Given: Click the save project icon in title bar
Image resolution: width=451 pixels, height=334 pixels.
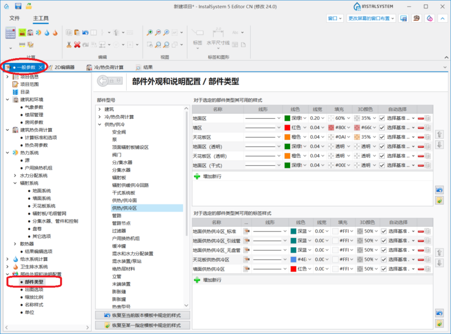Looking at the screenshot, I should coord(18,6).
